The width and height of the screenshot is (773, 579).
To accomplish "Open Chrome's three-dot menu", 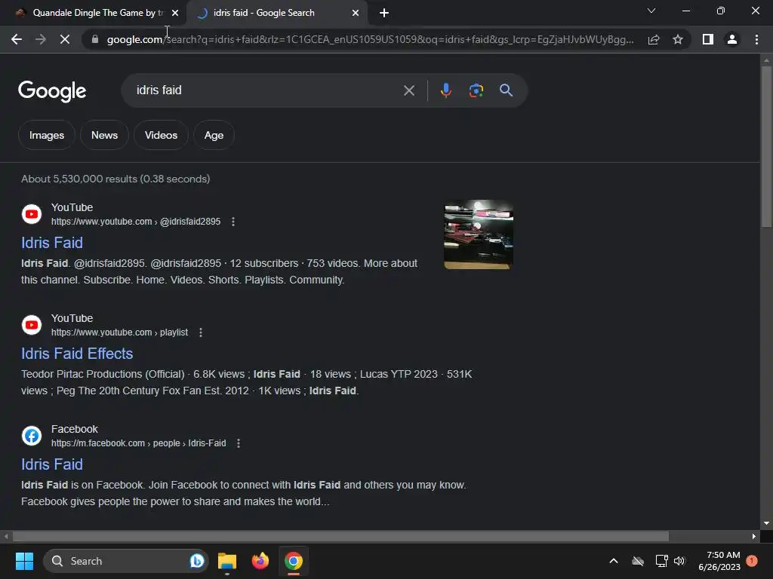I will point(756,39).
